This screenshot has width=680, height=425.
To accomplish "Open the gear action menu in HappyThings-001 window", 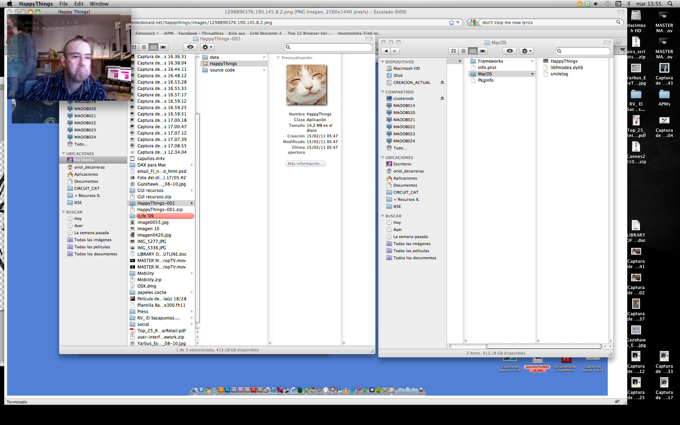I will tap(207, 47).
